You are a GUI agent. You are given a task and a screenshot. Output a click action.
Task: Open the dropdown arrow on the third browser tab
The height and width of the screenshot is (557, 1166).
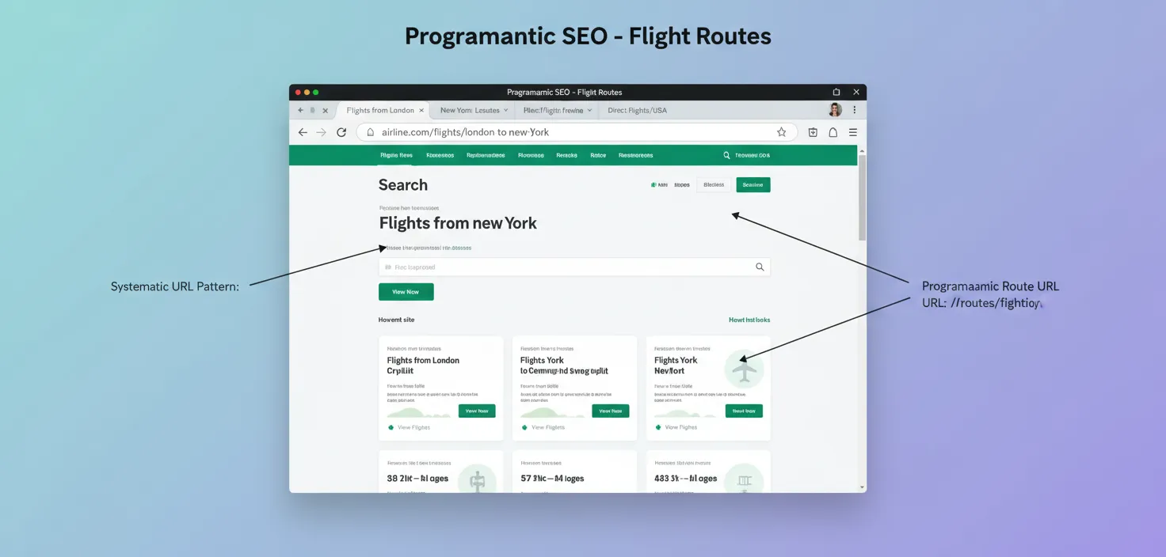(x=590, y=110)
